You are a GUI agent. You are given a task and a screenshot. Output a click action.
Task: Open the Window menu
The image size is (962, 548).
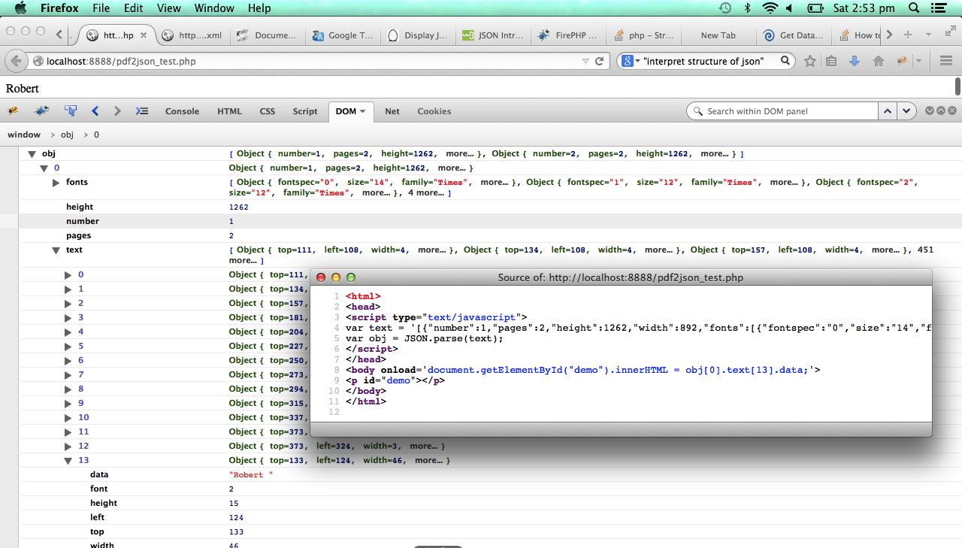click(x=214, y=8)
